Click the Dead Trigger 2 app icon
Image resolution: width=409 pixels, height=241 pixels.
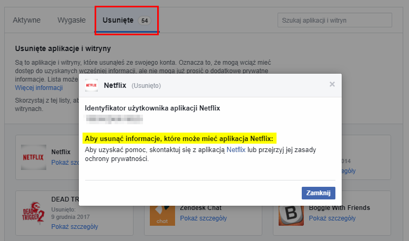coord(34,213)
